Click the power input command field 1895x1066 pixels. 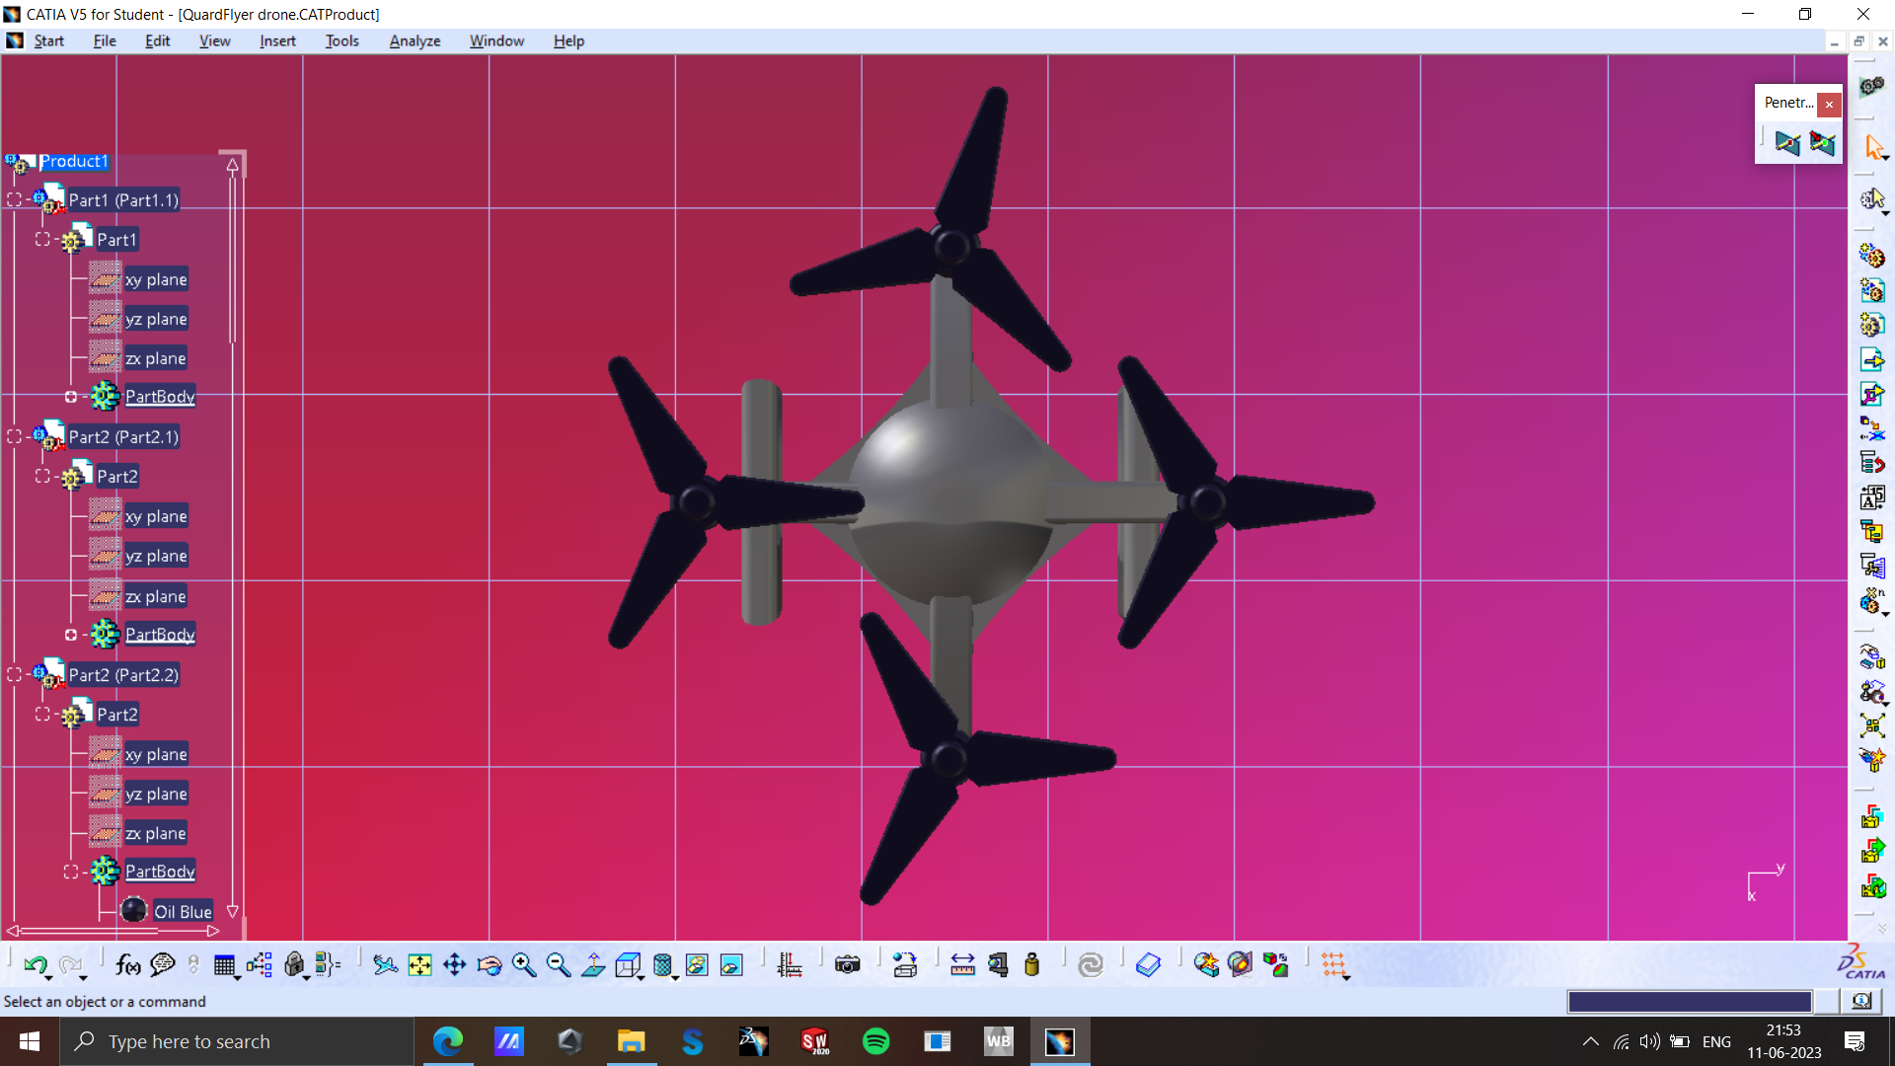point(1690,1001)
